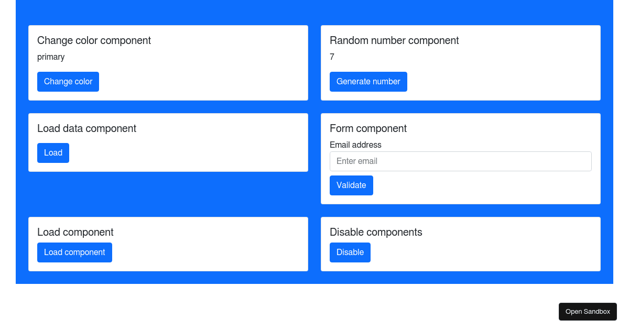The width and height of the screenshot is (629, 330).
Task: Click the displayed random number 7
Action: 332,57
